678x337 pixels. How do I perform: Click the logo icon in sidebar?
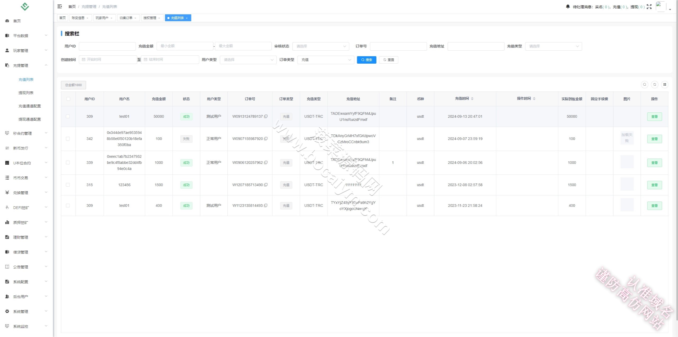coord(25,6)
